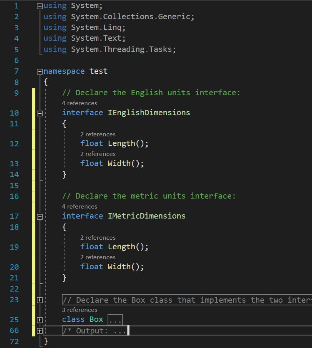Collapse the namespace test block
The image size is (312, 348).
40,71
